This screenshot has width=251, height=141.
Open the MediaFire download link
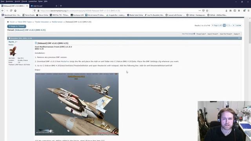(65, 61)
